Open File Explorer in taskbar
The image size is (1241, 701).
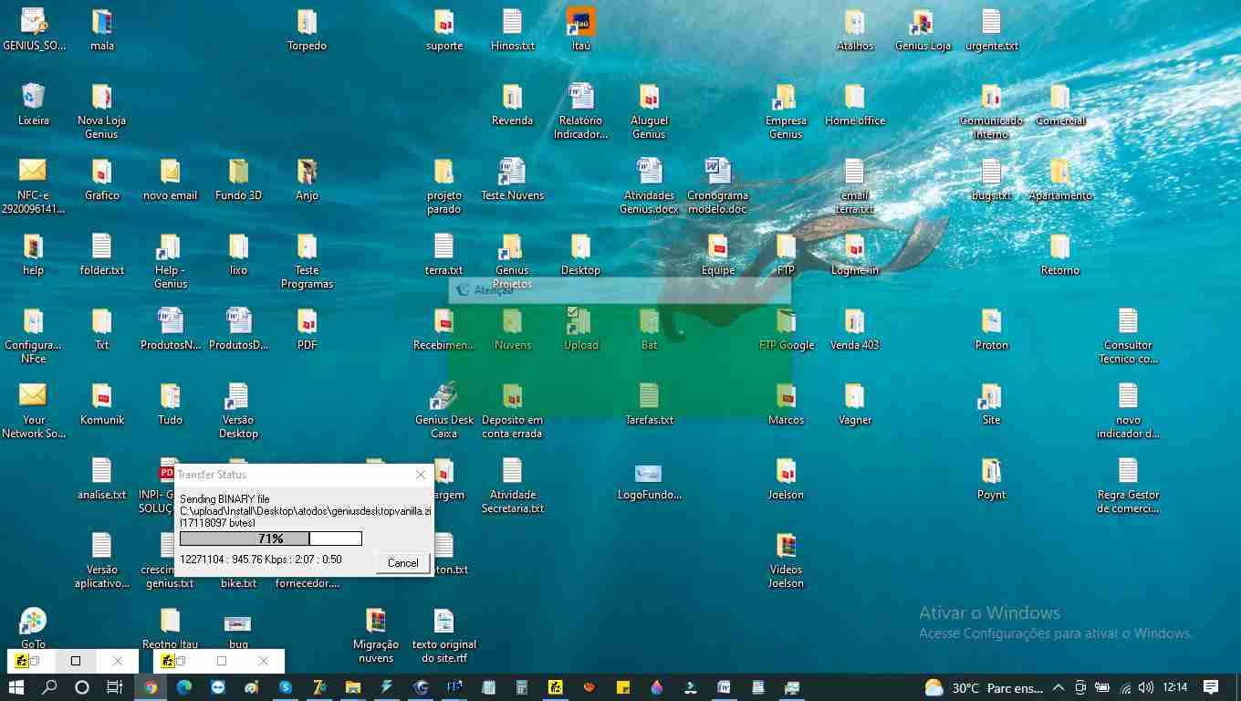353,687
